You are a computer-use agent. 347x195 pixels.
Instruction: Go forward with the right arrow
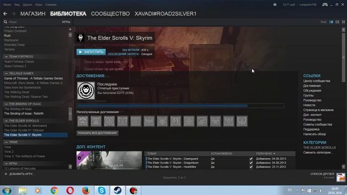14,14
